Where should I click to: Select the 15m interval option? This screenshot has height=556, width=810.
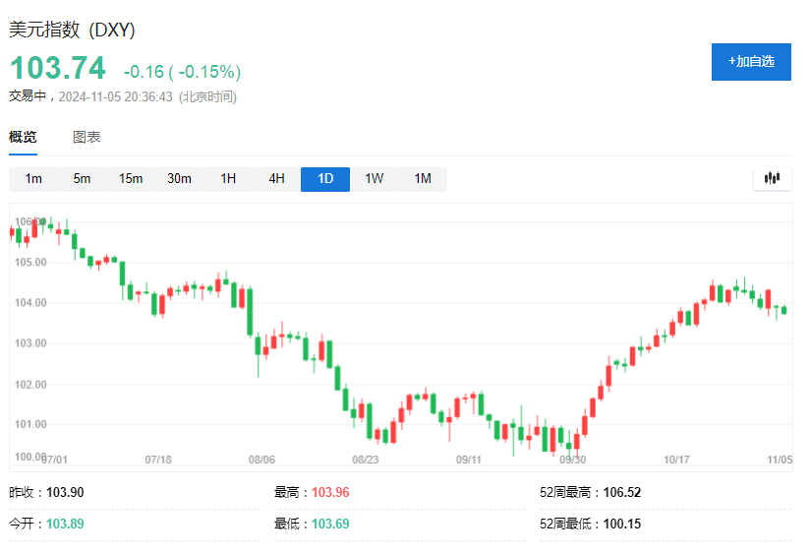pos(131,179)
